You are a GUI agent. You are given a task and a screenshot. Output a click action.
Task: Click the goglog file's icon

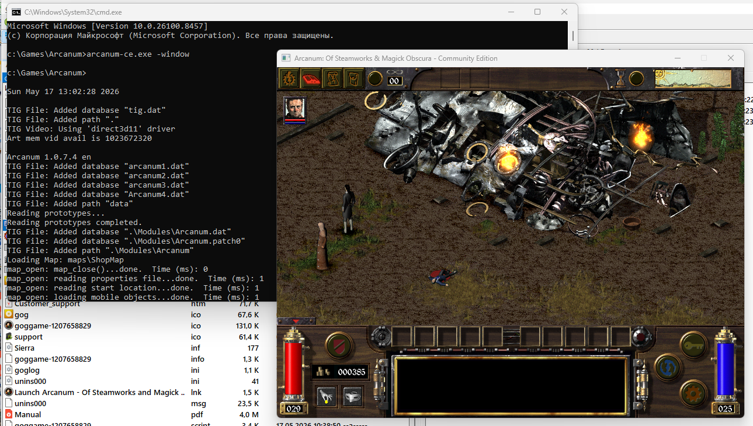point(9,370)
